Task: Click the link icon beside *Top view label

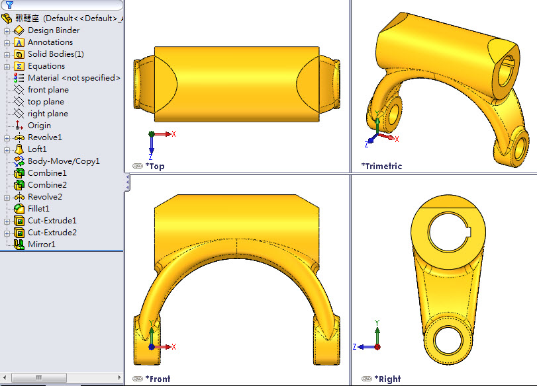Action: tap(138, 166)
